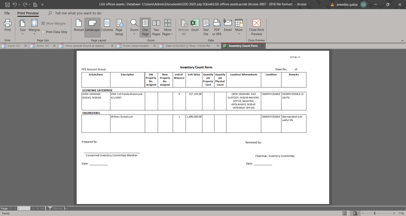Click Close Print Preview

(x=256, y=28)
